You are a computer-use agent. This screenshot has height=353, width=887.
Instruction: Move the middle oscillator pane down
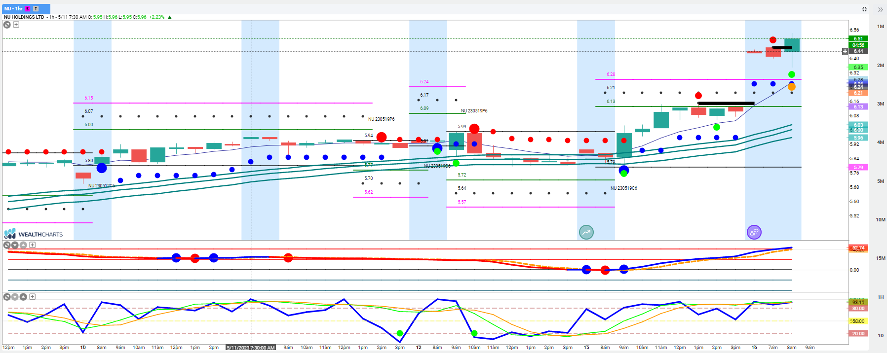point(15,245)
